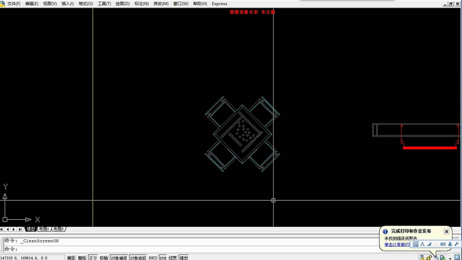Screen dimensions: 462x260
Task: Open IME settings wrench icon
Action: (456, 244)
